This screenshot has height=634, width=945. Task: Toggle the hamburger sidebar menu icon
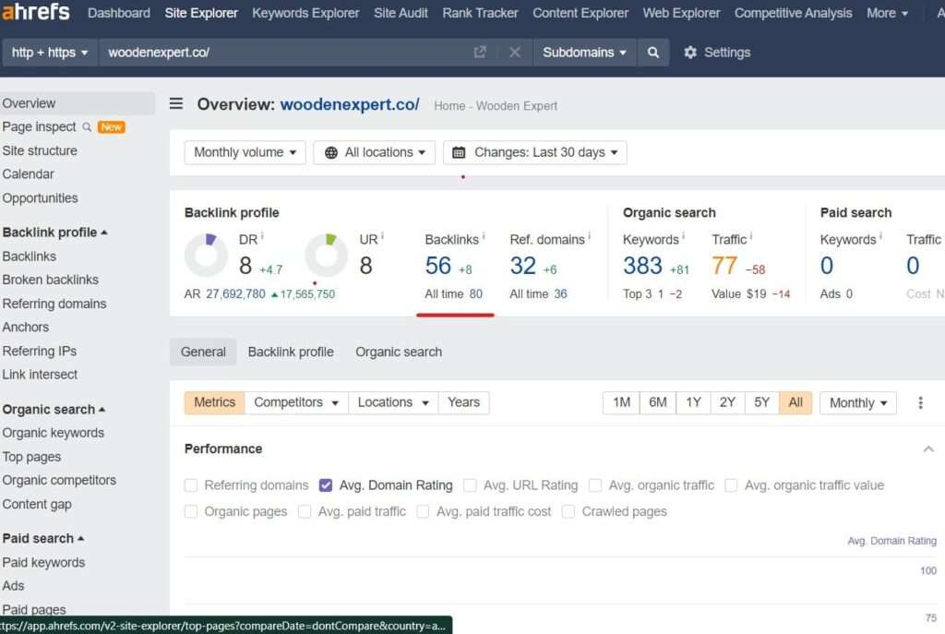coord(176,104)
